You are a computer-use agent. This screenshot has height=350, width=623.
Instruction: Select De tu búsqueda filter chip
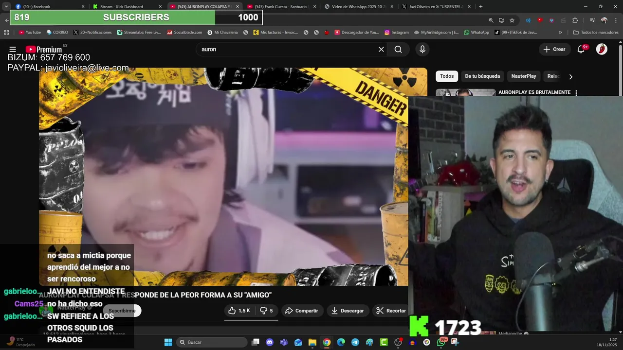click(482, 76)
